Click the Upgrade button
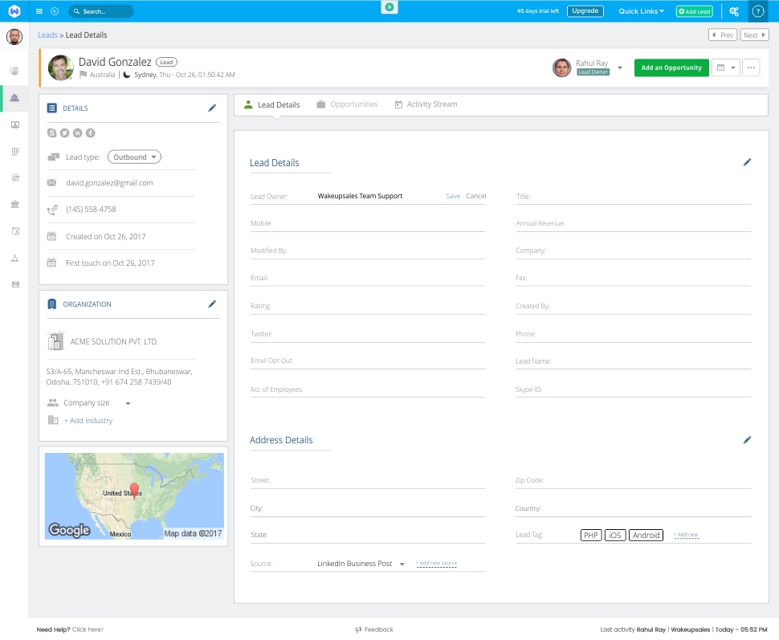The height and width of the screenshot is (640, 779). 585,11
